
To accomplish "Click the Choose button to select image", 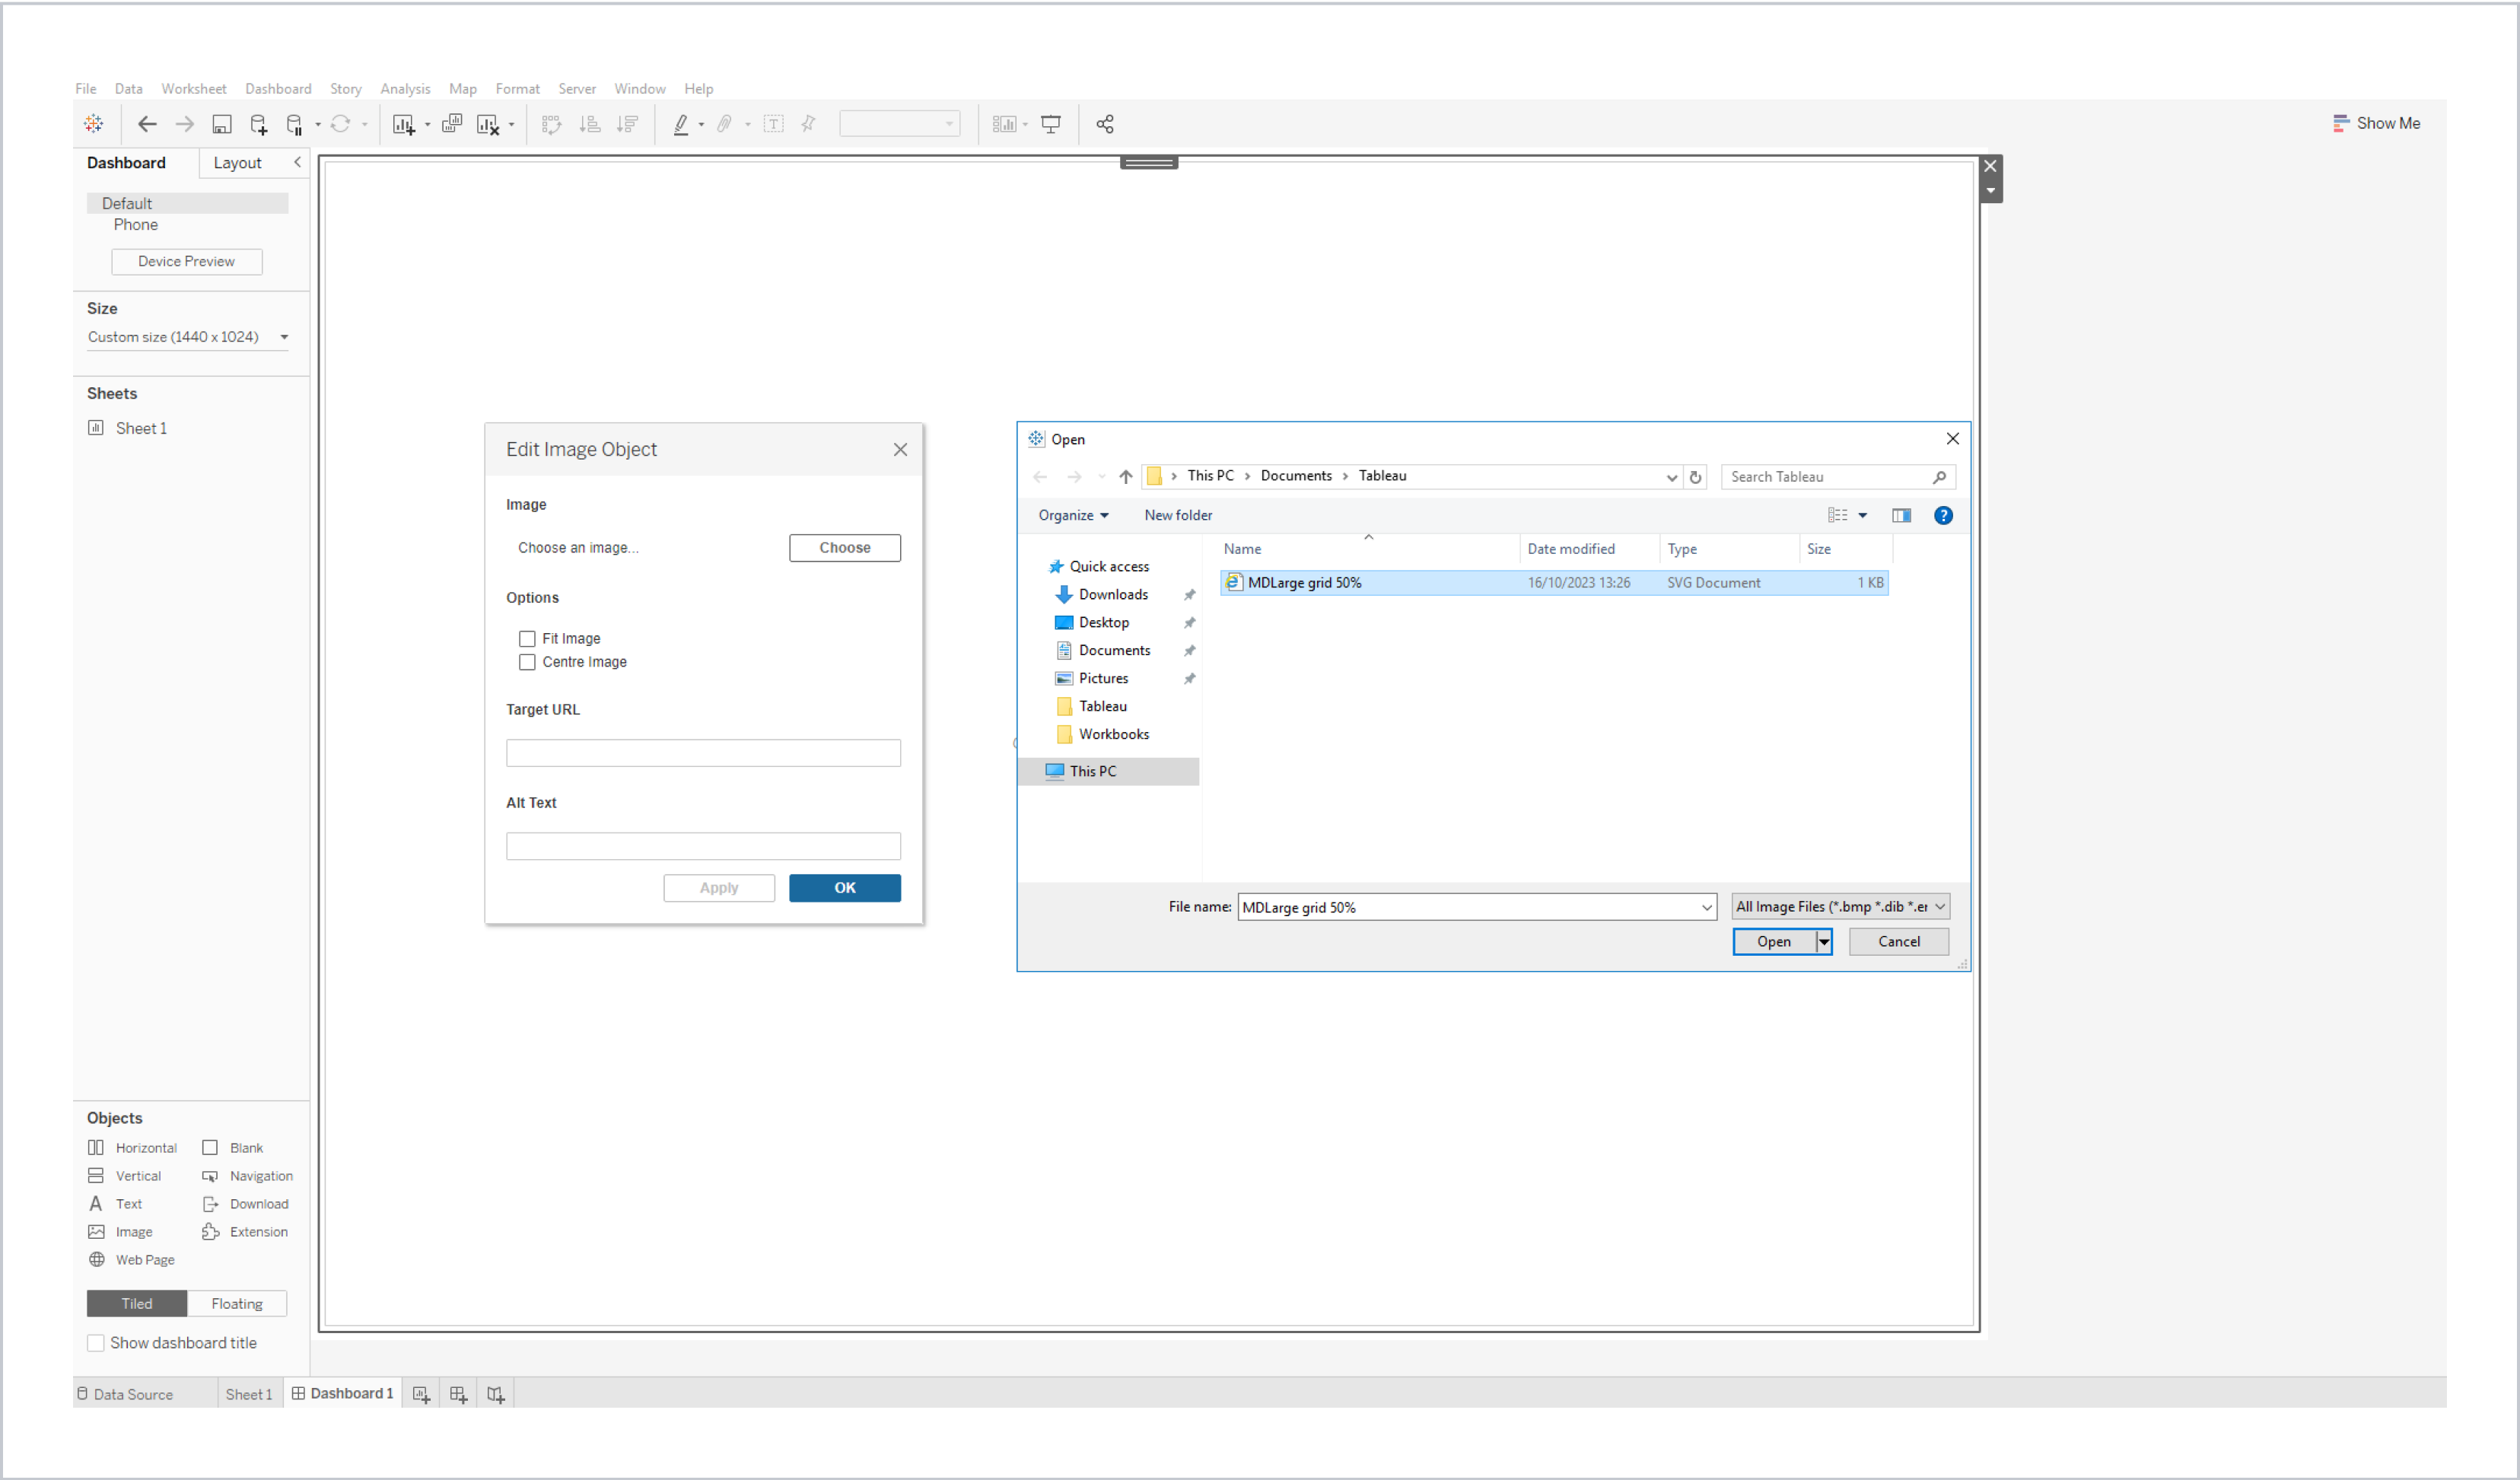I will (845, 546).
